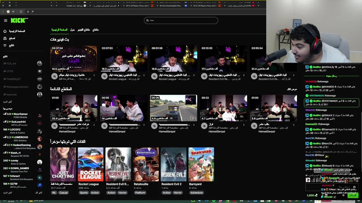Viewport: 362px width, 203px height.
Task: Open browser profile avatar in toolbar
Action: 8,12
